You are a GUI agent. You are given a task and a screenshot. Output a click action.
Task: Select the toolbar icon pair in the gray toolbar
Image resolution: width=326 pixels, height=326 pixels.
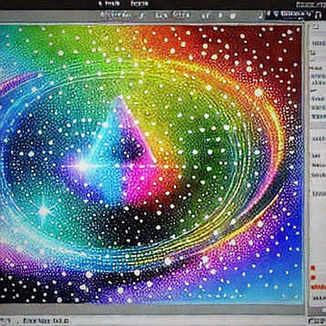click(x=161, y=15)
